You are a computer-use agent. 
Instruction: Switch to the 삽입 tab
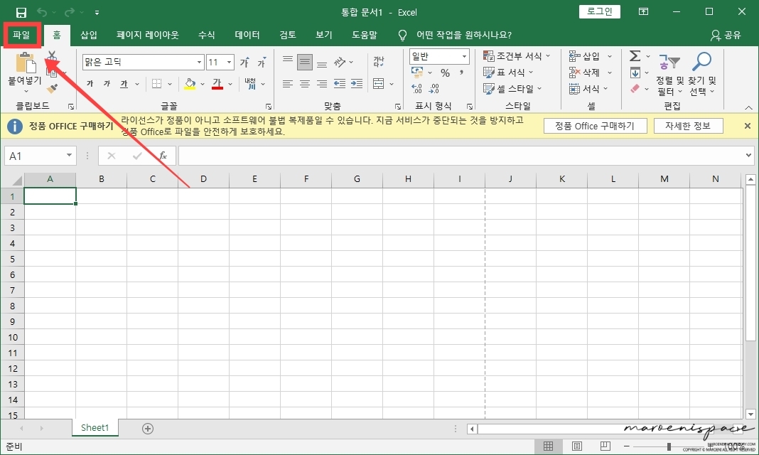pos(89,35)
